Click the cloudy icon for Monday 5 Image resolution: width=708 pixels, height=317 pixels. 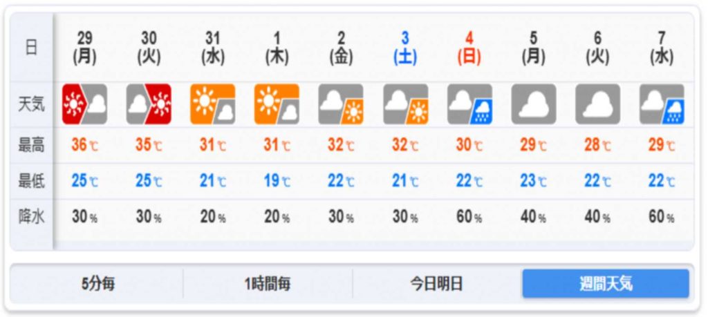click(533, 104)
